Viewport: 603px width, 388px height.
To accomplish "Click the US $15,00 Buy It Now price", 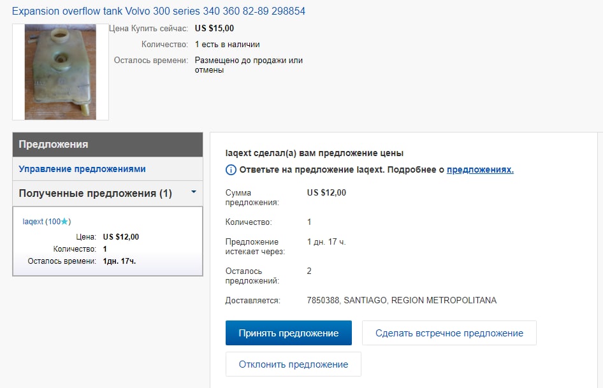I will [214, 29].
